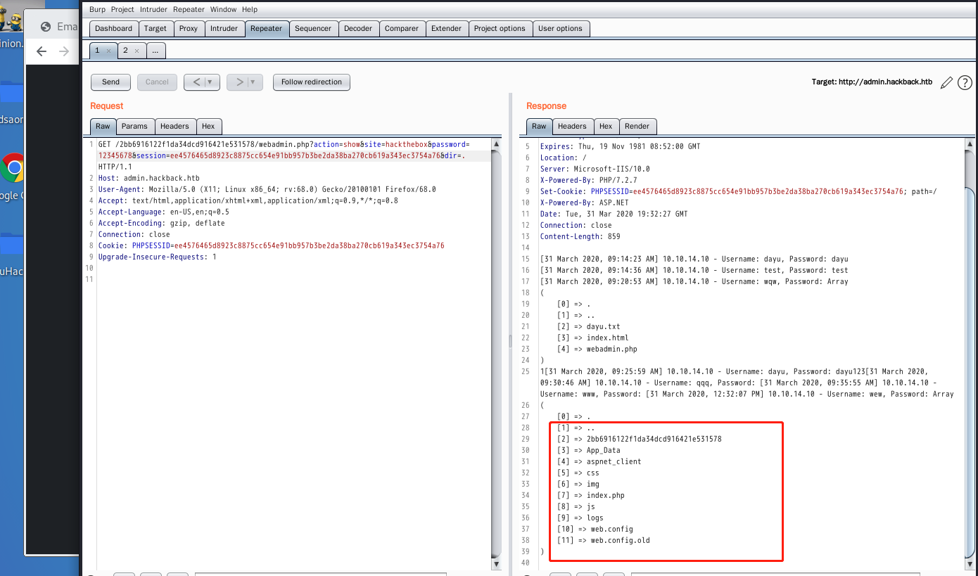
Task: Show the Response Headers view
Action: point(572,126)
